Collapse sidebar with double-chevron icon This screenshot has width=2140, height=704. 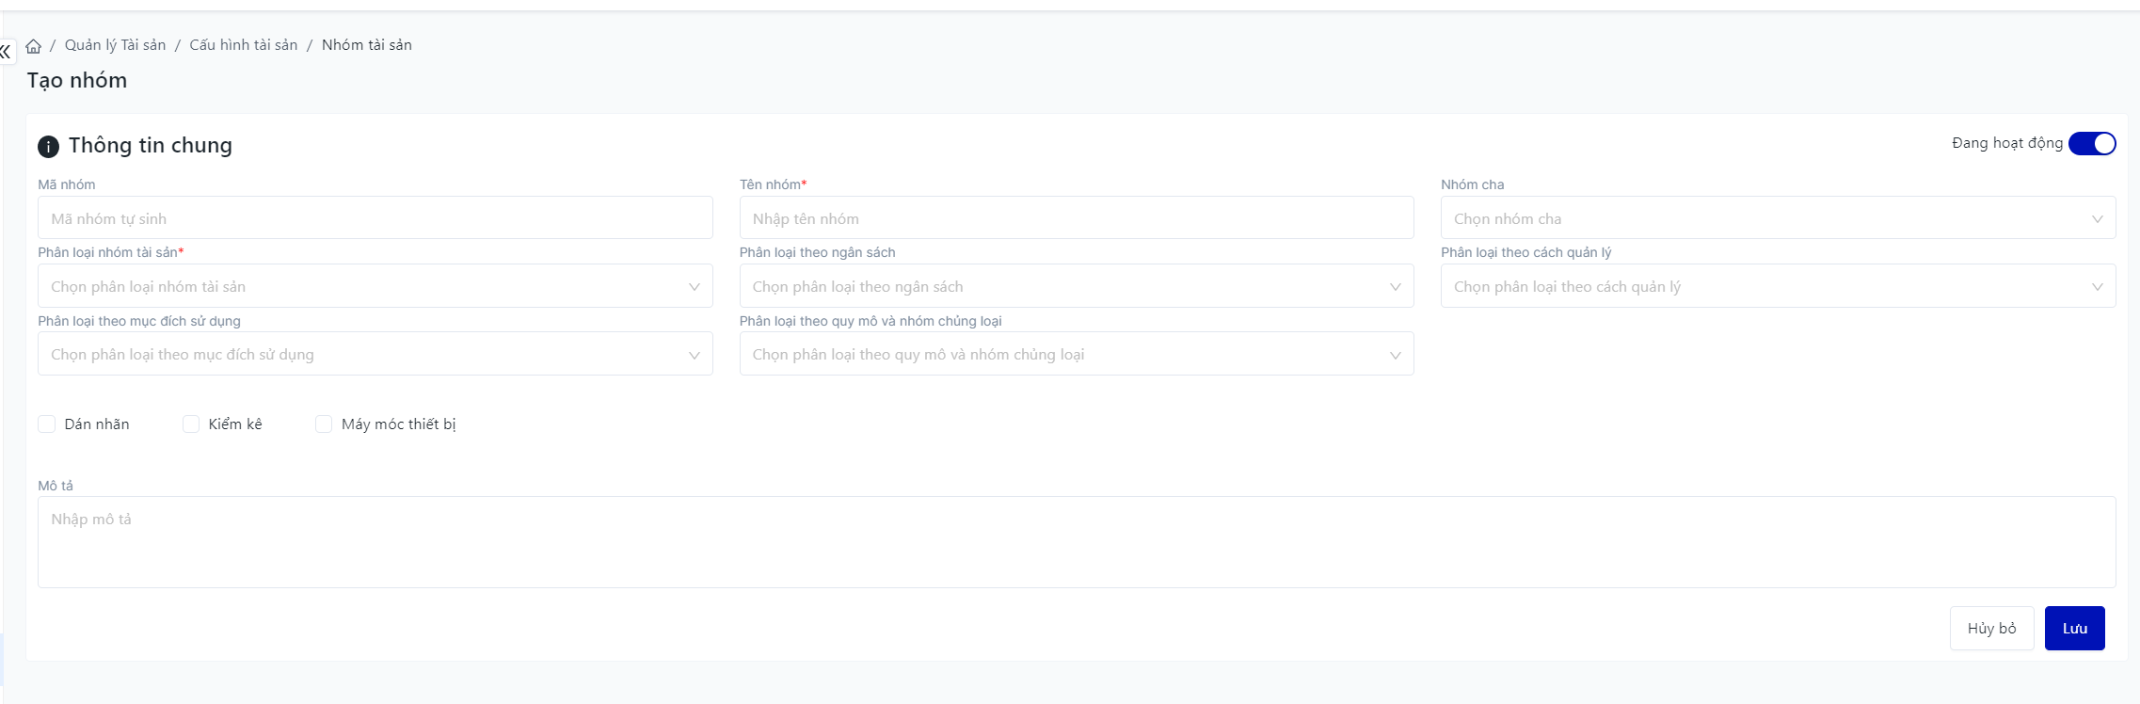[x=6, y=51]
